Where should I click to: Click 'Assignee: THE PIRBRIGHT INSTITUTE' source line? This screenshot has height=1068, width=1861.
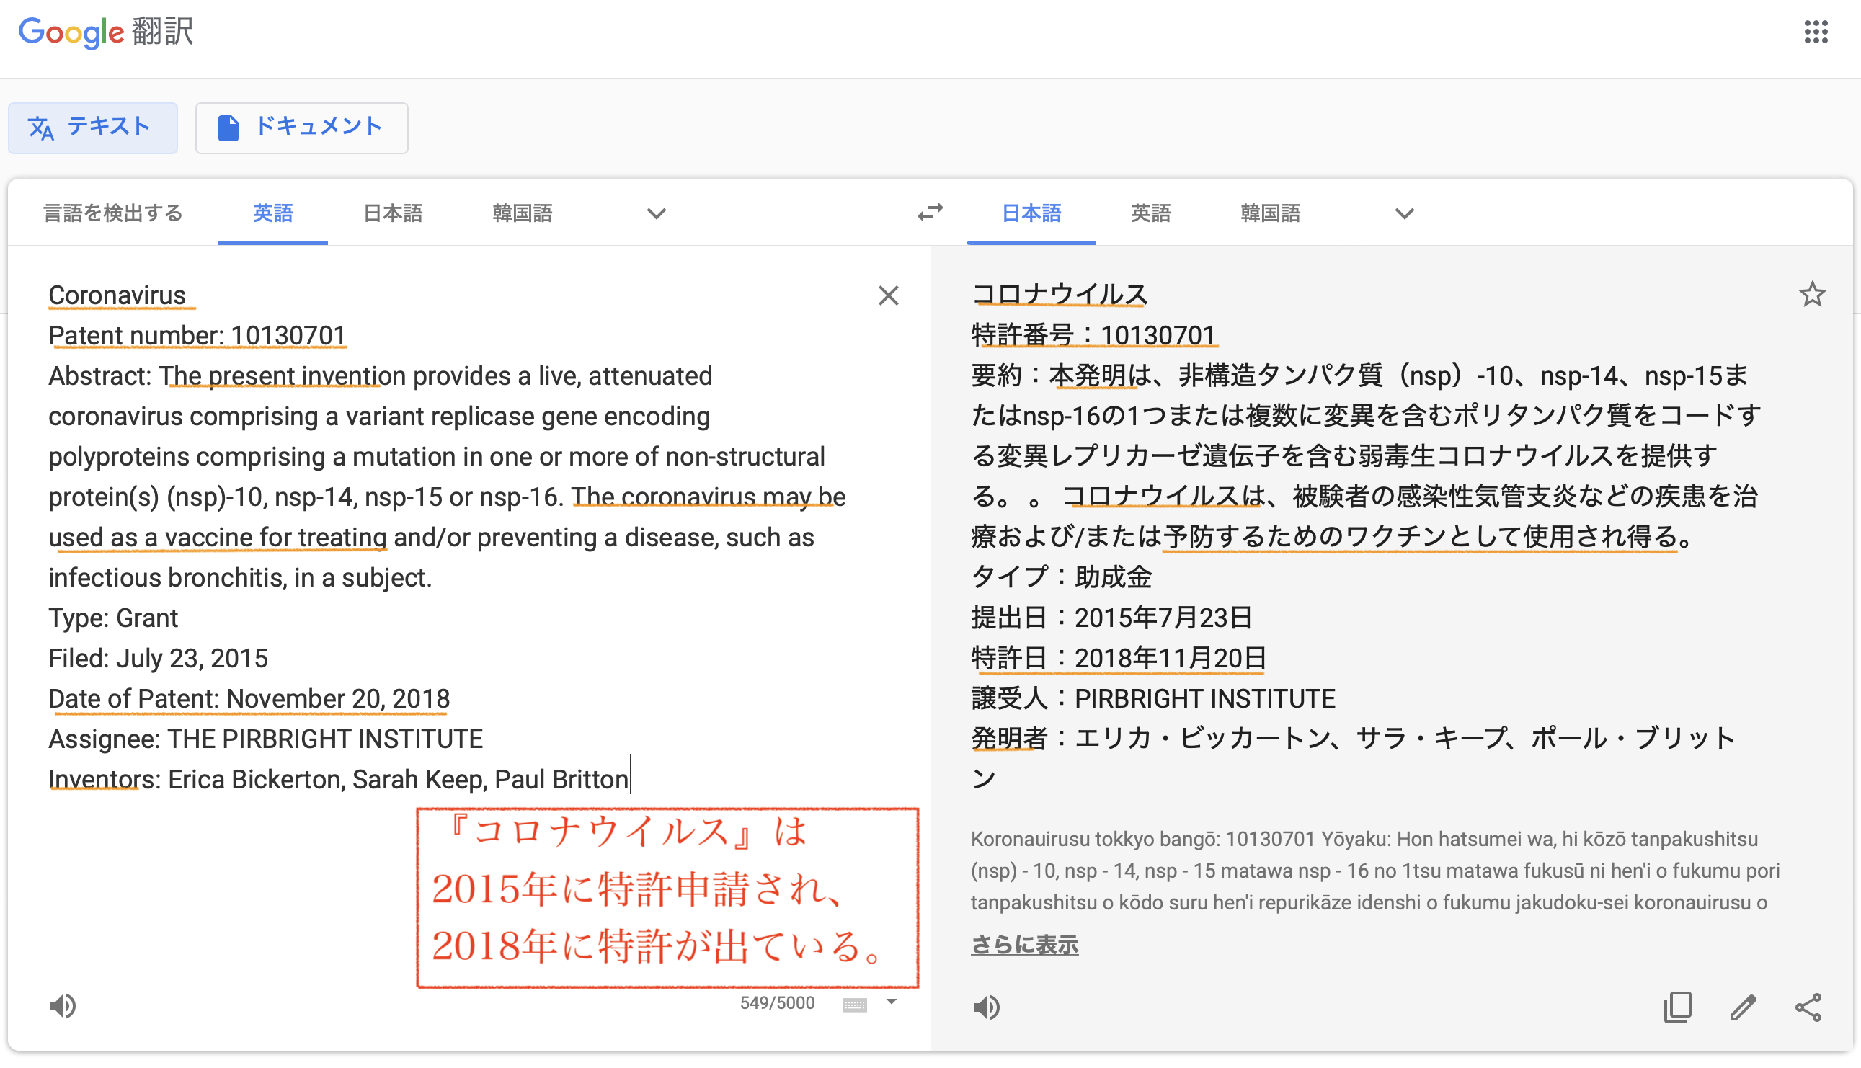[x=265, y=739]
